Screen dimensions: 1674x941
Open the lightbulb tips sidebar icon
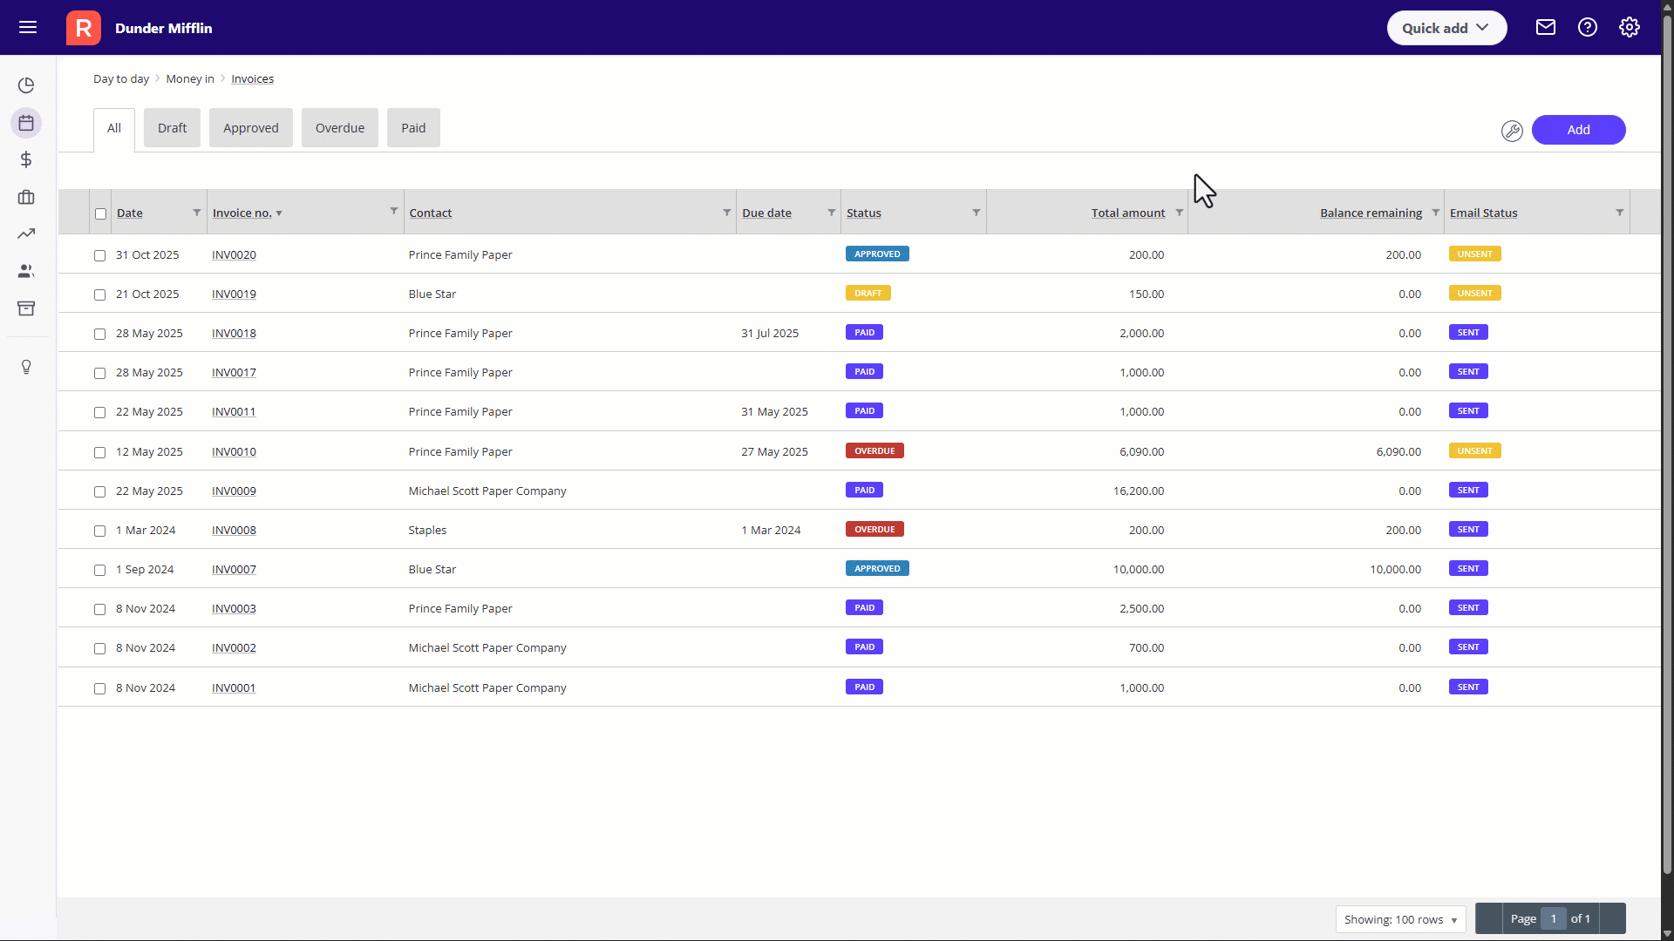point(26,367)
